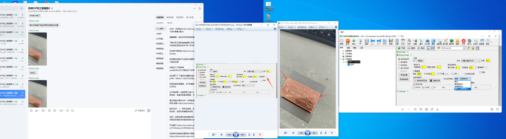
Task: Click translate icon in 图片 viewer bottom bar
Action: (x=492, y=109)
